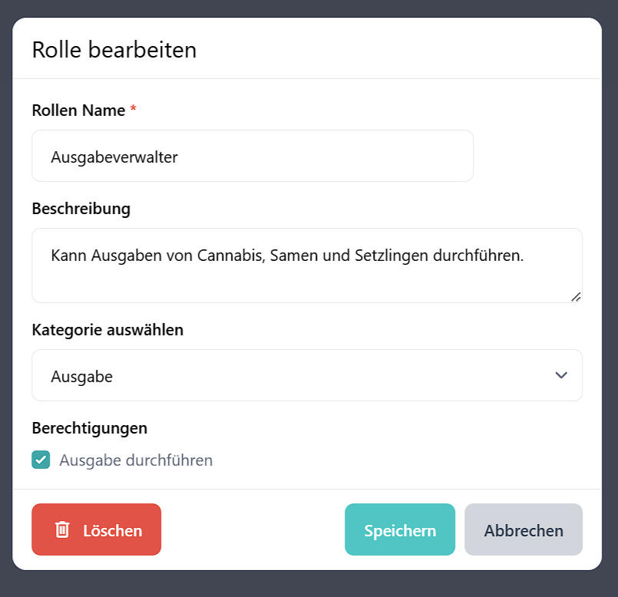Click the 'Kategorie auswählen' label
Viewport: 618px width, 597px height.
(107, 330)
